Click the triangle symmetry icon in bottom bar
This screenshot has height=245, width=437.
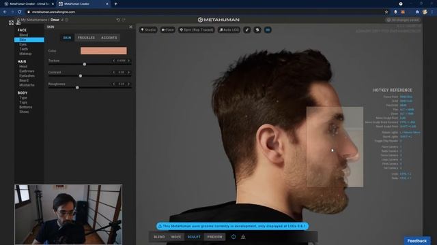[243, 237]
